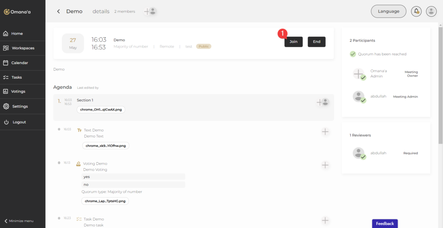Select the 'yes' voting option

pos(134,177)
